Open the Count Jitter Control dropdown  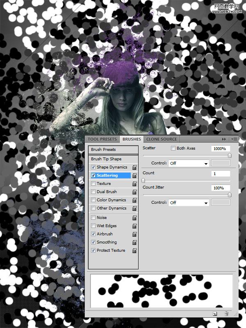click(x=189, y=203)
